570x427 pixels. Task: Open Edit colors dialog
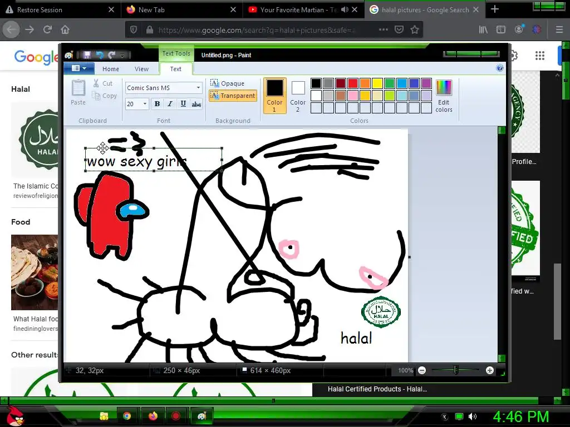(444, 96)
